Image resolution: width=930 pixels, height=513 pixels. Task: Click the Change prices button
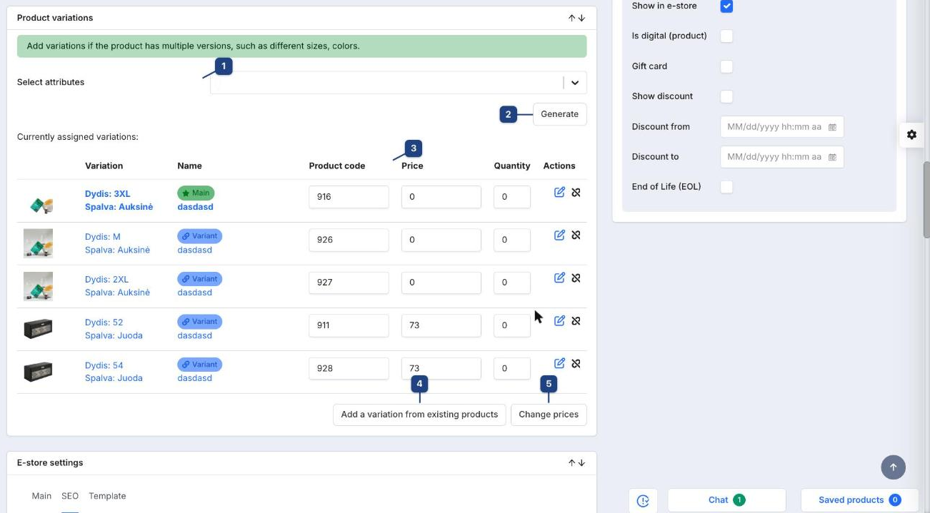coord(549,415)
